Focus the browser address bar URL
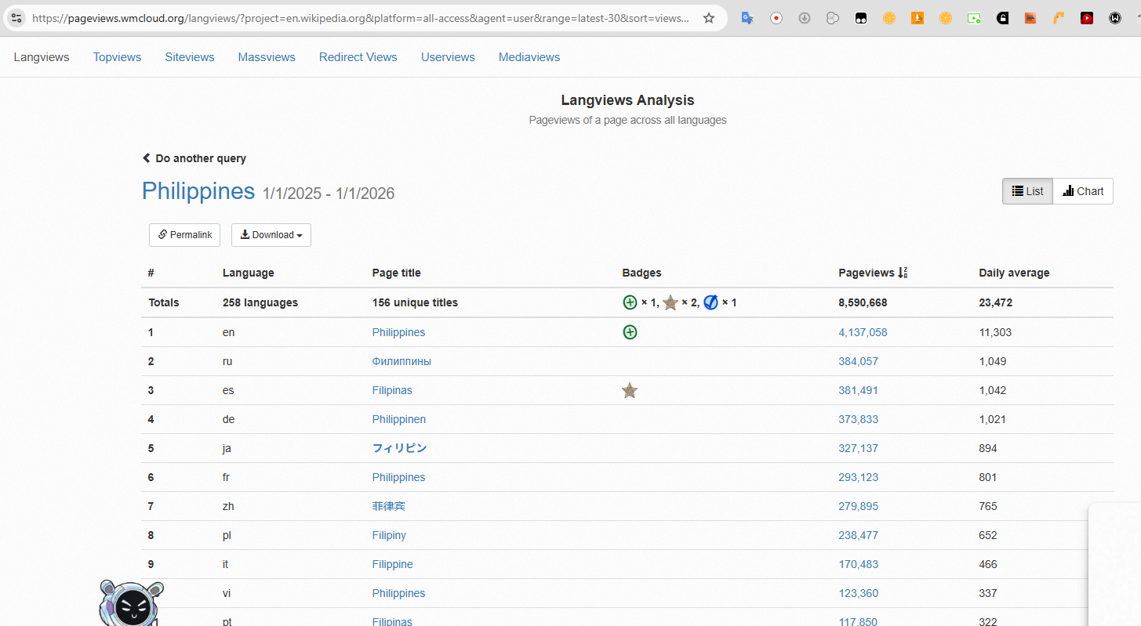The image size is (1141, 626). [x=361, y=18]
